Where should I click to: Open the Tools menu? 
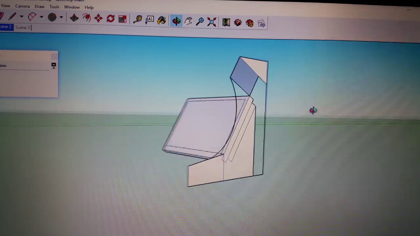tap(54, 7)
